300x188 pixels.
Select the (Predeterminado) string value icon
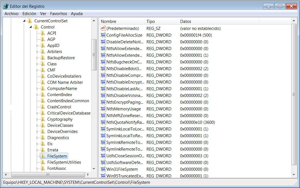pos(103,28)
